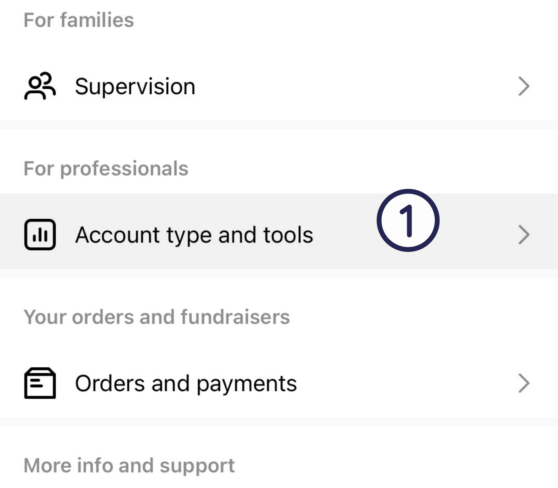Tap the Supervision people icon

(40, 86)
